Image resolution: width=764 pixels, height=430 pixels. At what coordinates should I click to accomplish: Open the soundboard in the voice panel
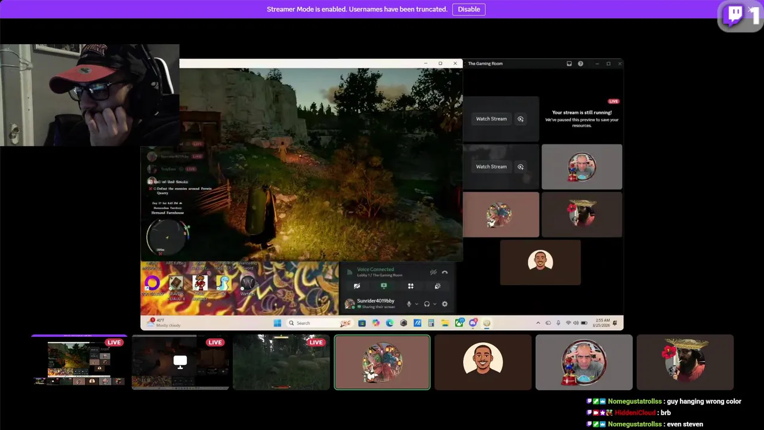(x=438, y=286)
